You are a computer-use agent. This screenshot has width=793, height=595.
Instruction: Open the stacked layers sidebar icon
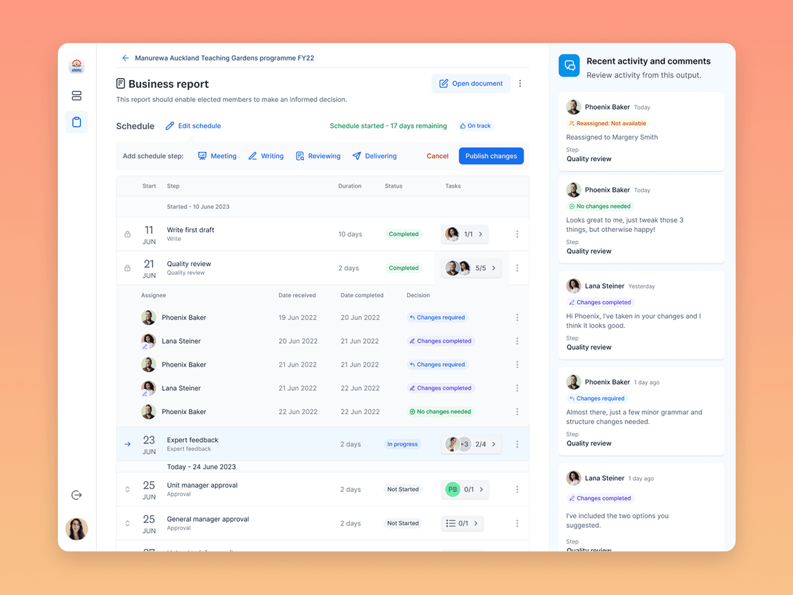77,96
